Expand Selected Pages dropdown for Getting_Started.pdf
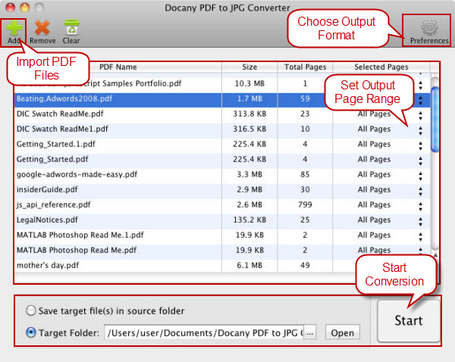The height and width of the screenshot is (362, 455). pyautogui.click(x=421, y=159)
